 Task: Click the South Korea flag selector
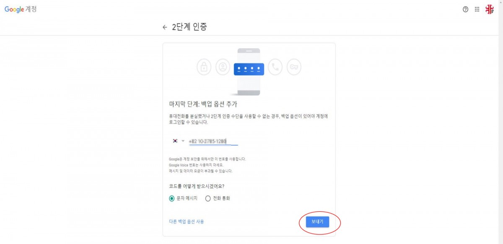pyautogui.click(x=175, y=141)
